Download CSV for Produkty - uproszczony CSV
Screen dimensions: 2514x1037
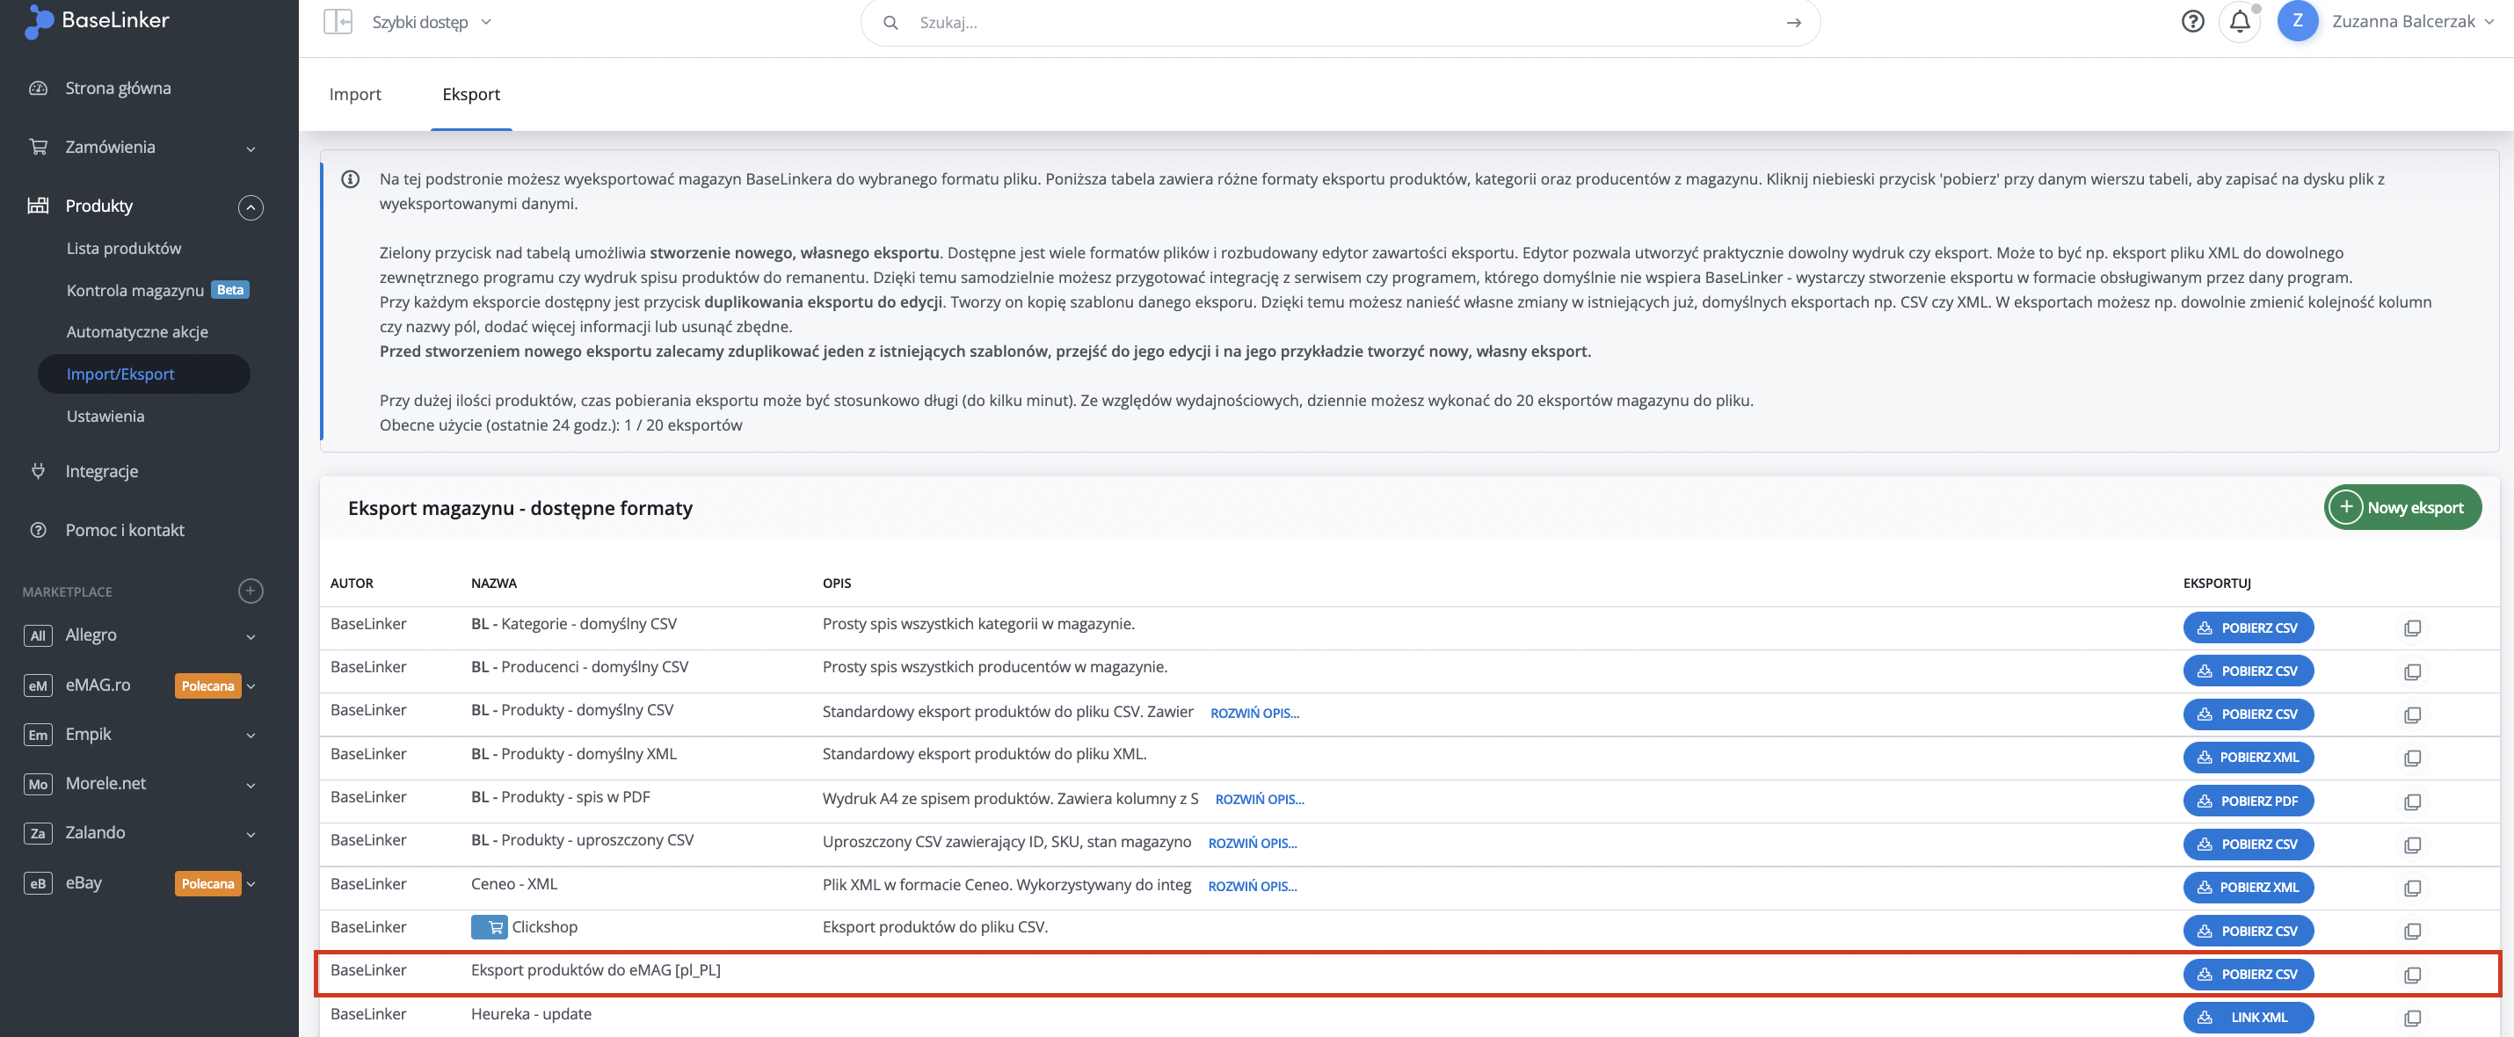click(x=2248, y=844)
